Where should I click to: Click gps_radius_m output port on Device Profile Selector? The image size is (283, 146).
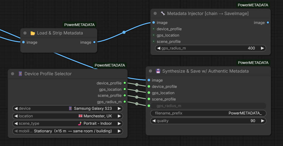pos(125,102)
